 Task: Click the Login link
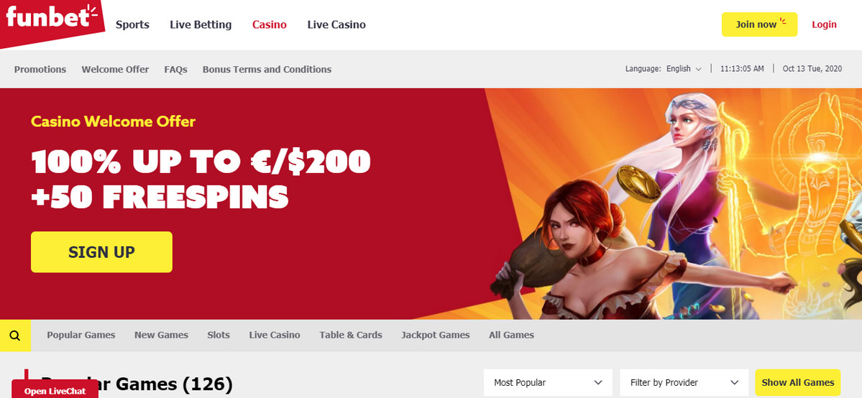pyautogui.click(x=824, y=24)
